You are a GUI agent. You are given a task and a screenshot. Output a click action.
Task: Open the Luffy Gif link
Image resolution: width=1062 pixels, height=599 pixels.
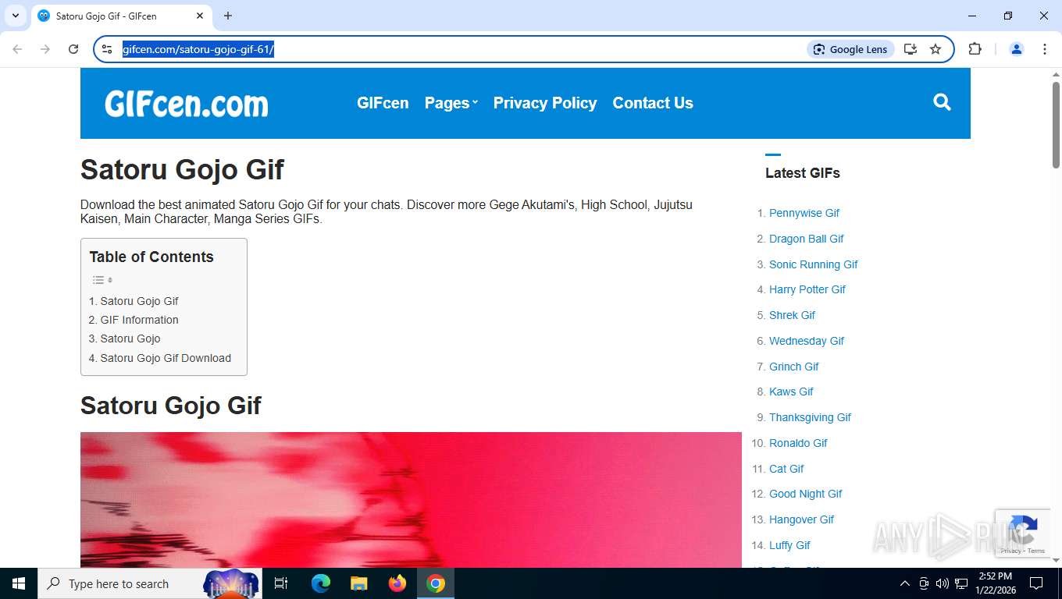[x=789, y=545]
